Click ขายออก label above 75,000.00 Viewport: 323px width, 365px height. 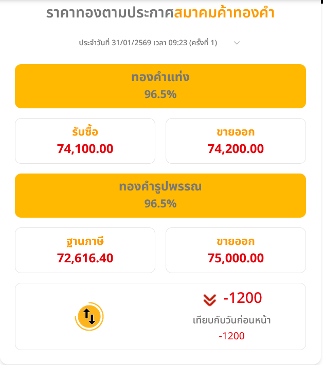pyautogui.click(x=236, y=241)
